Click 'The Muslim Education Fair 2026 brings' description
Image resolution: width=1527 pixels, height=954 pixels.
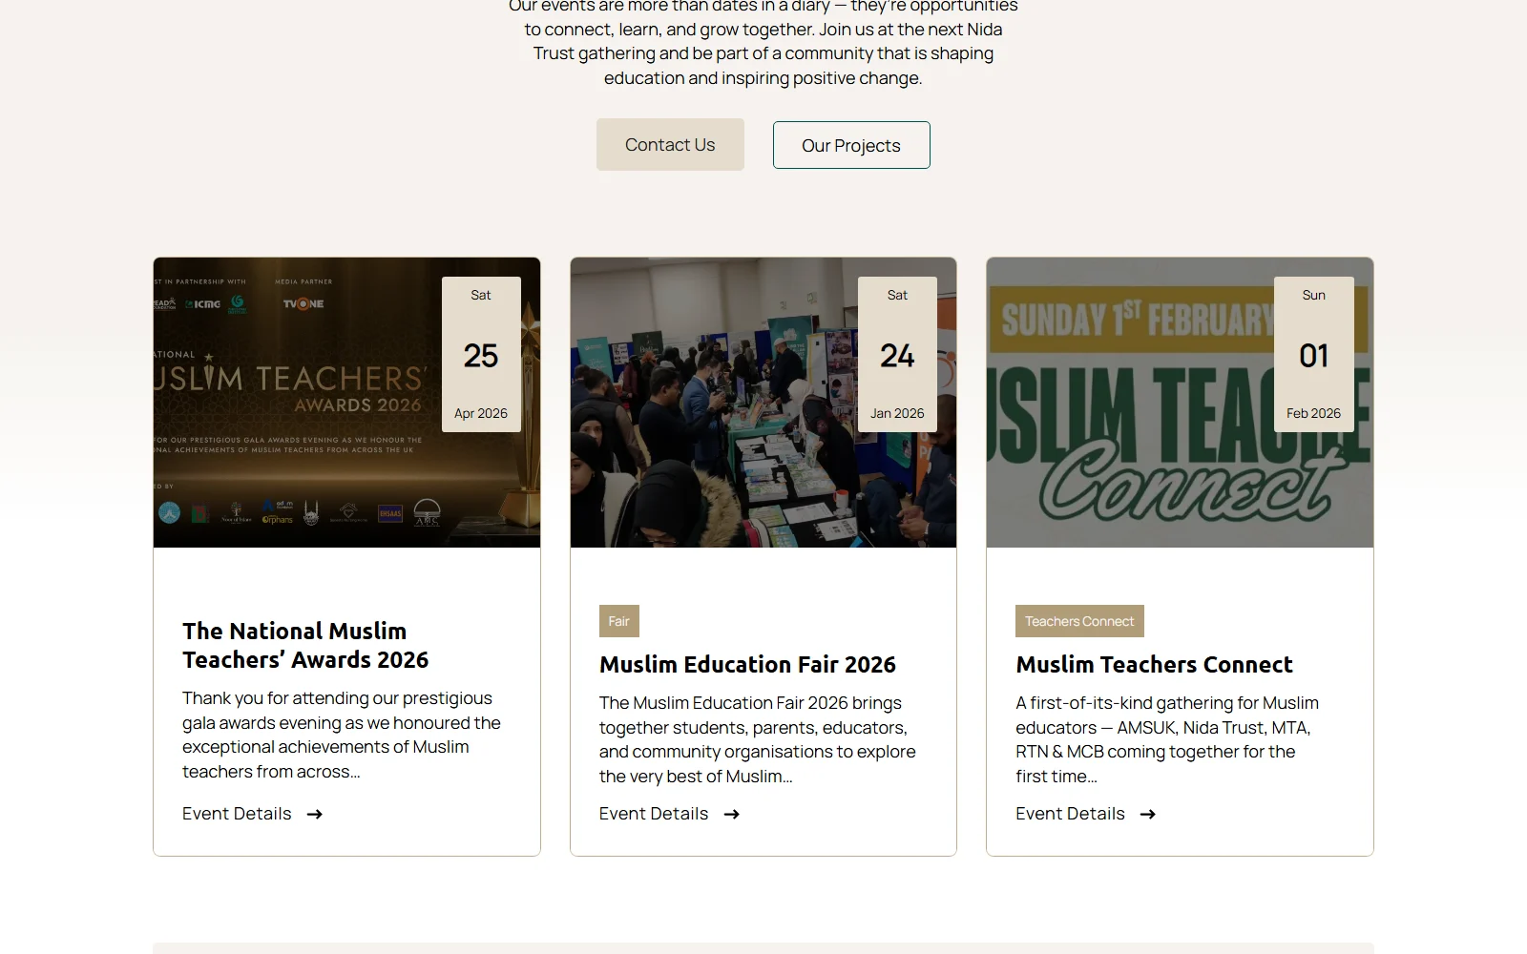[758, 739]
